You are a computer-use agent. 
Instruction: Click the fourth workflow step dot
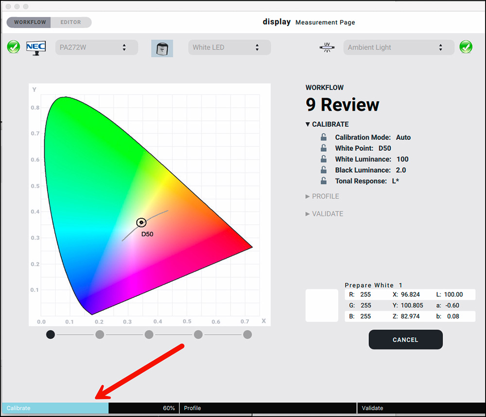point(198,334)
